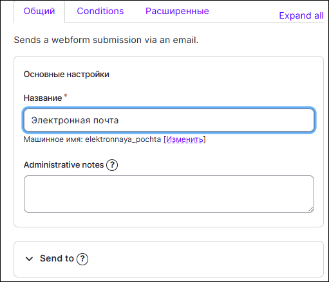Go to the Расширенные tab
The width and height of the screenshot is (329, 282).
coord(177,11)
